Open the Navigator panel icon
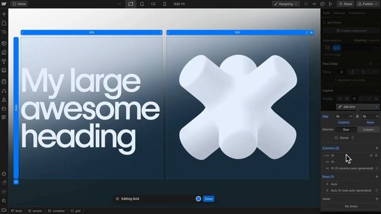The height and width of the screenshot is (214, 381). [4, 32]
